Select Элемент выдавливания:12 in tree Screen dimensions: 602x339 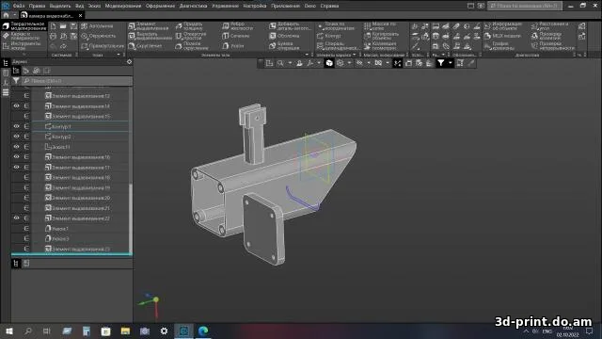(x=77, y=96)
